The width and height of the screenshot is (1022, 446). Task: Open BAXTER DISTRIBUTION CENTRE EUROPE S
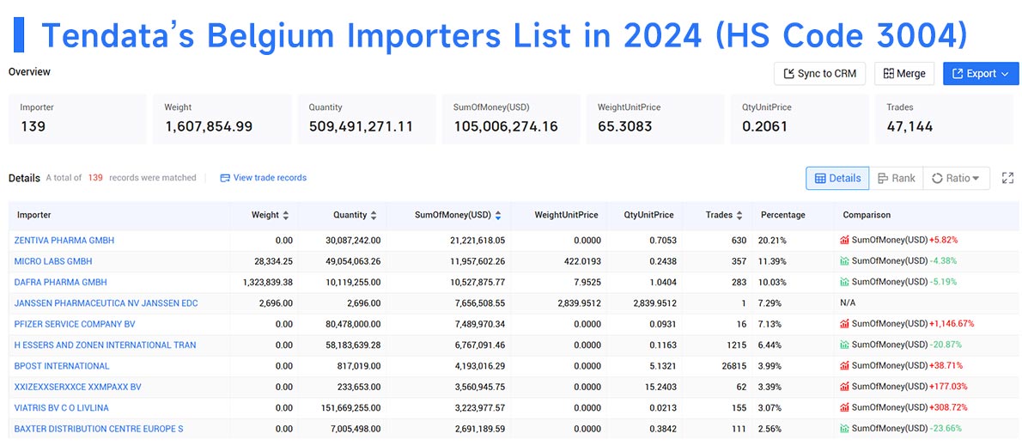point(99,429)
